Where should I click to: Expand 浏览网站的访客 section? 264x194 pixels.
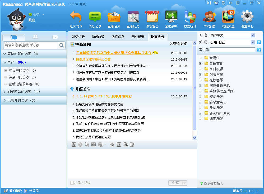click(5, 92)
